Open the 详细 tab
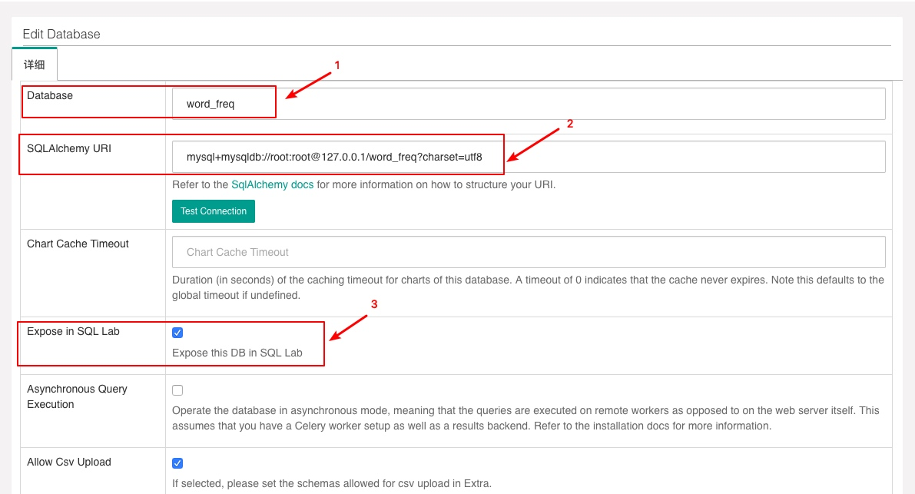915x494 pixels. [35, 65]
